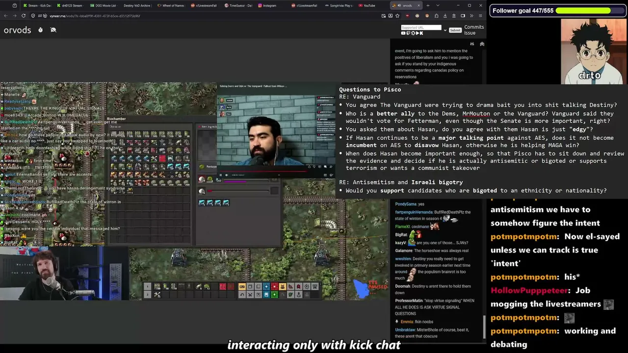This screenshot has height=353, width=628.
Task: Click the orvods site title
Action: pyautogui.click(x=17, y=30)
